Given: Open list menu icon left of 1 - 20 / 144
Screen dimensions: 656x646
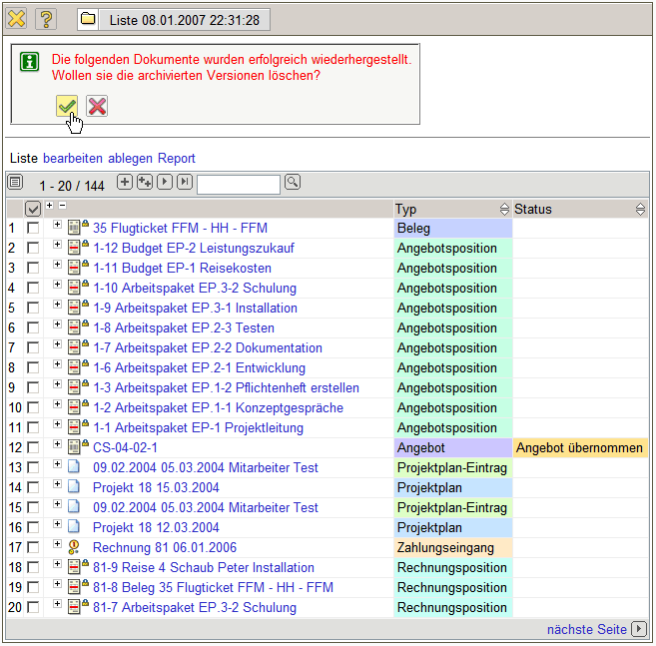Looking at the screenshot, I should [x=15, y=182].
